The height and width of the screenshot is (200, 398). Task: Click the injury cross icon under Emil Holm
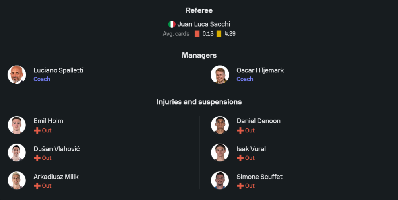(37, 130)
